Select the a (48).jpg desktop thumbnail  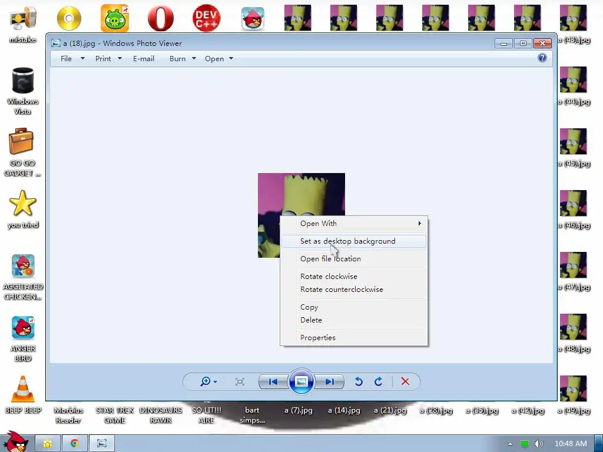point(574,327)
